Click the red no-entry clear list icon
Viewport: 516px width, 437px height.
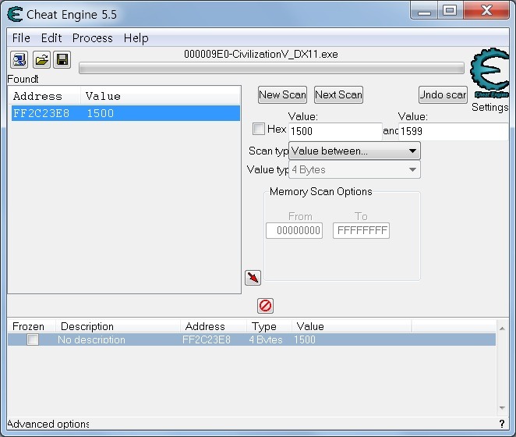click(x=265, y=305)
